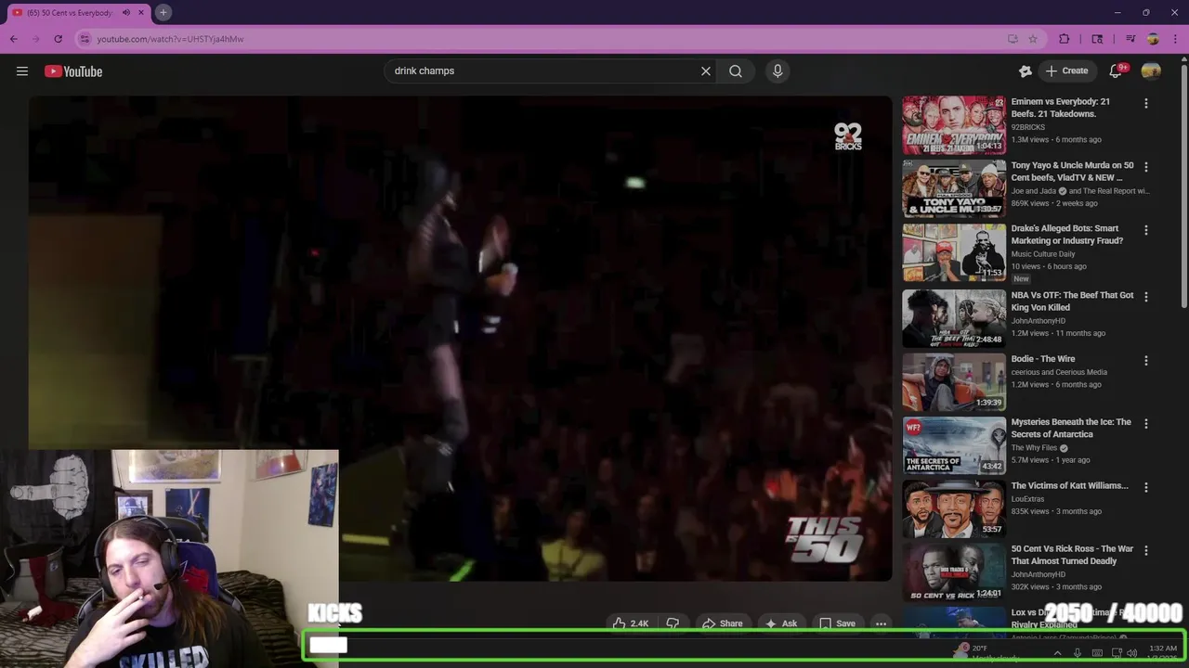Open the YouTube guide hamburger menu
Image resolution: width=1189 pixels, height=668 pixels.
tap(22, 71)
